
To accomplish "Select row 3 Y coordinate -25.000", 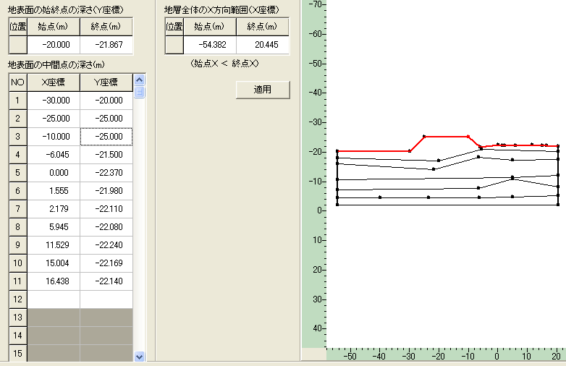I will coord(106,137).
